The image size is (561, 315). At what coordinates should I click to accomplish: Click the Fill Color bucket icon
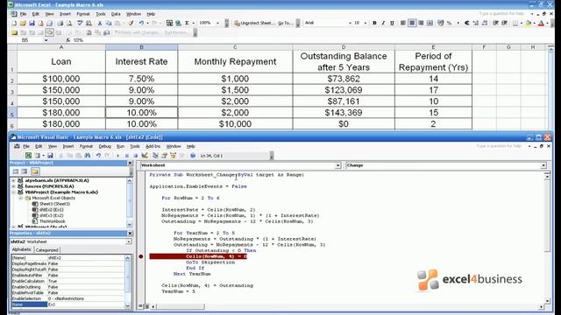[x=529, y=23]
